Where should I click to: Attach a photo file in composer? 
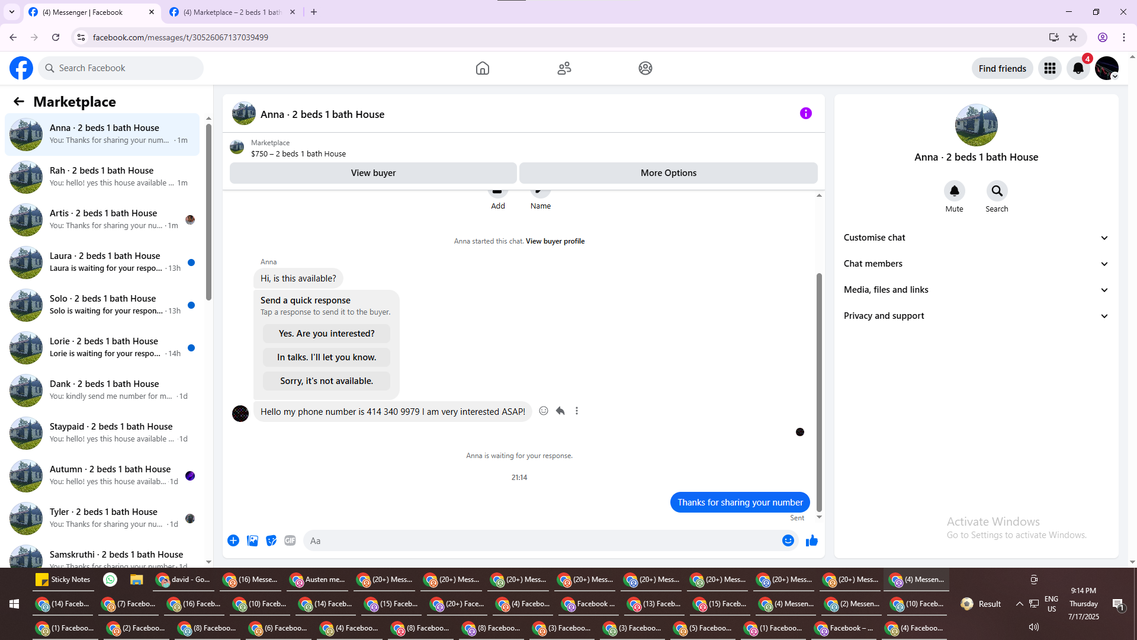pyautogui.click(x=252, y=540)
